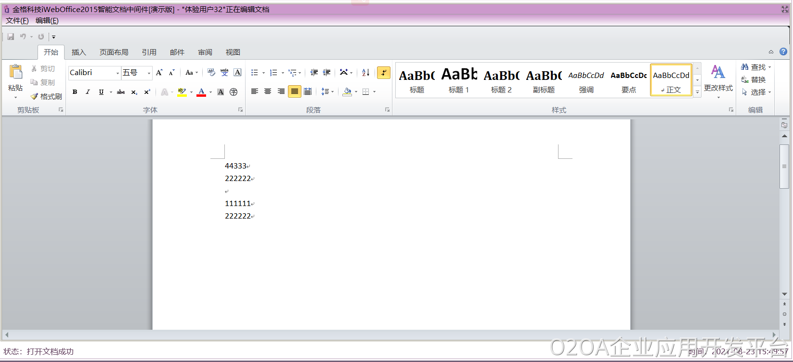Screen dimensions: 793x362
Task: Click the 替换 replace button
Action: 754,79
